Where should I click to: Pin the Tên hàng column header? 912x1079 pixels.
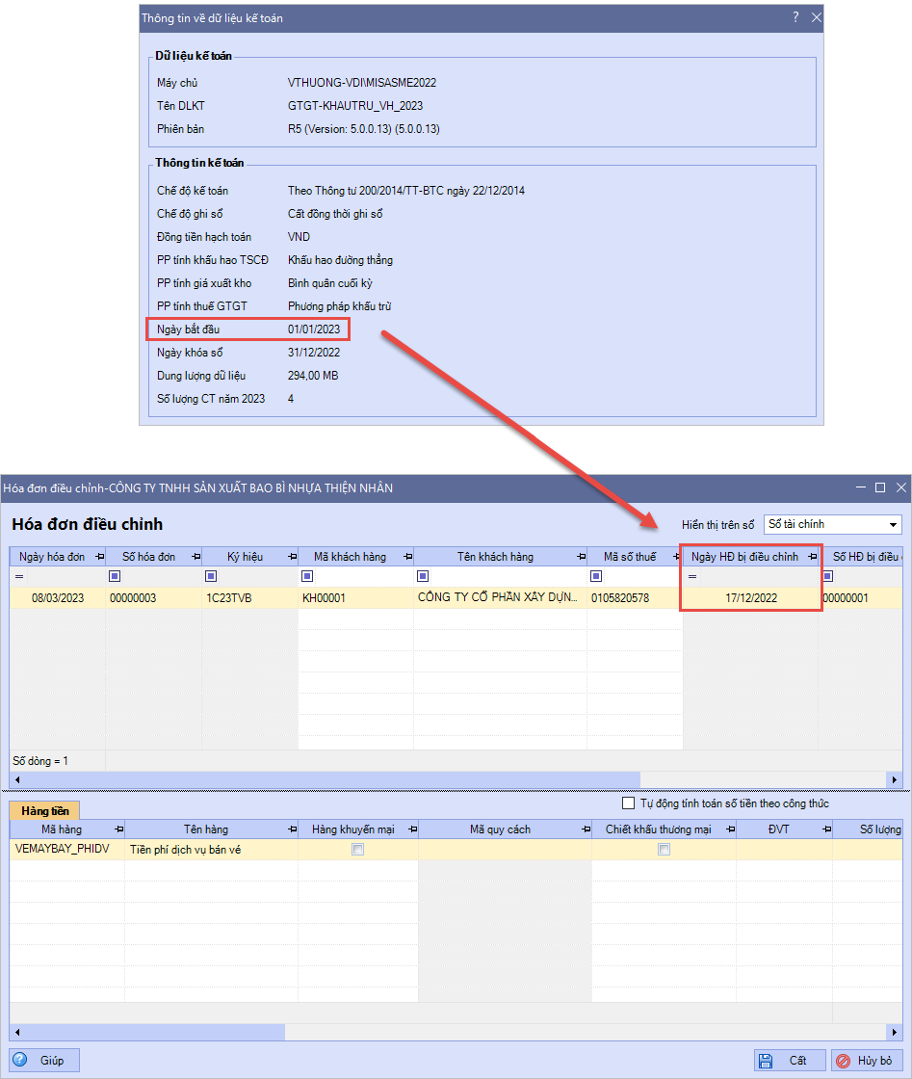click(291, 829)
